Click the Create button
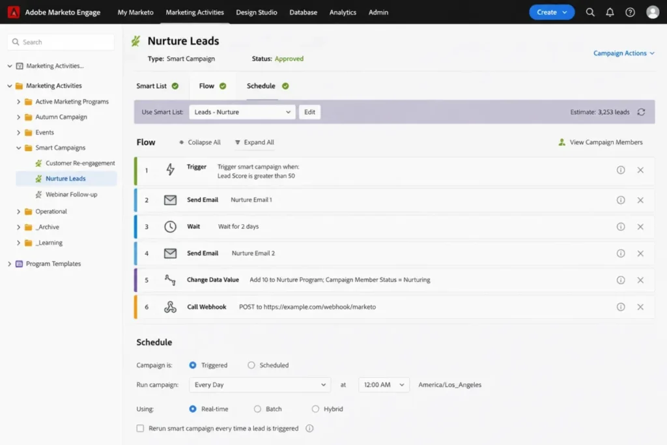The height and width of the screenshot is (445, 667). click(x=551, y=12)
